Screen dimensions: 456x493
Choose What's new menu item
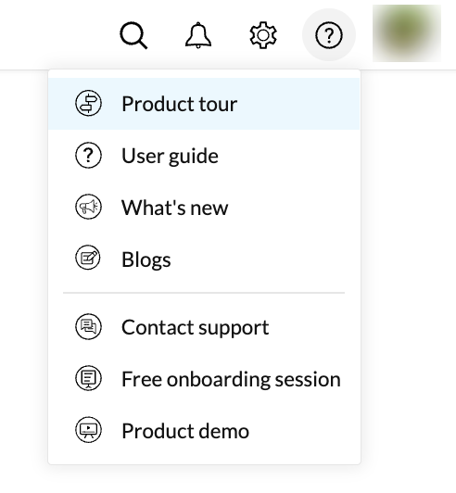click(x=175, y=208)
